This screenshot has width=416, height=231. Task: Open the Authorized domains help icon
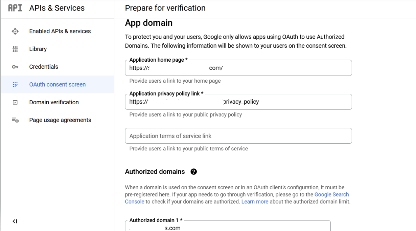coord(194,172)
